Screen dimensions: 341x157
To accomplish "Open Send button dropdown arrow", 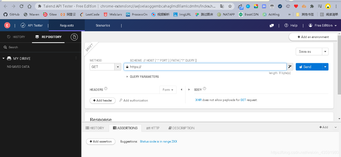I will point(325,67).
